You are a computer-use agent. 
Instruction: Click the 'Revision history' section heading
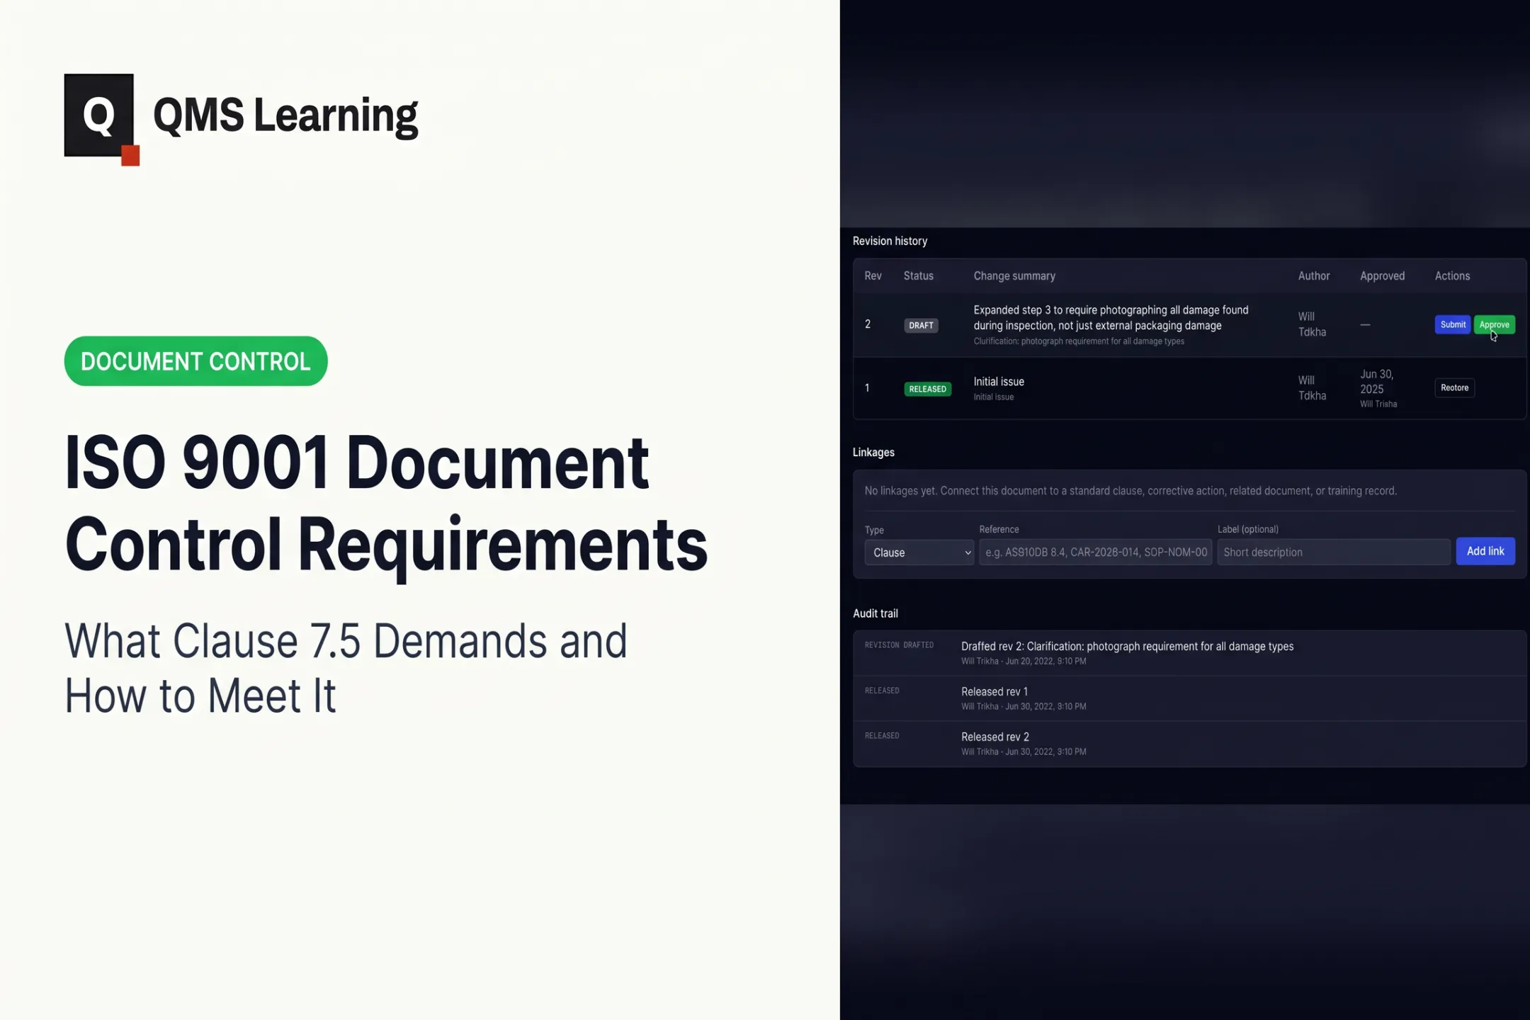click(x=890, y=241)
